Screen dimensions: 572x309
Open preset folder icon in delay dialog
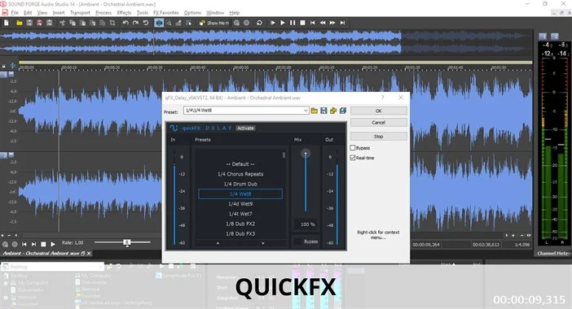[x=314, y=111]
